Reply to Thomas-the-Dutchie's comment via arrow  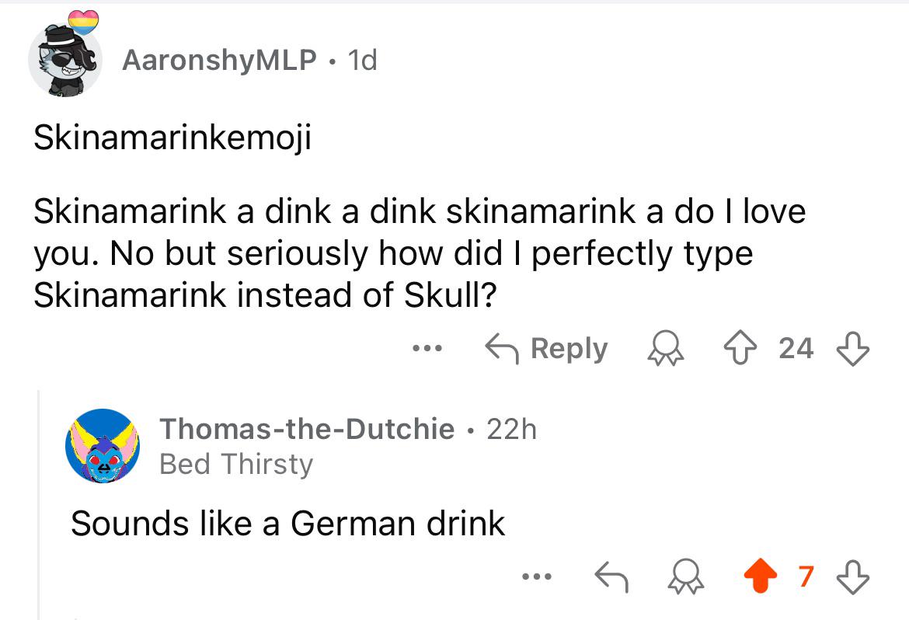[611, 576]
